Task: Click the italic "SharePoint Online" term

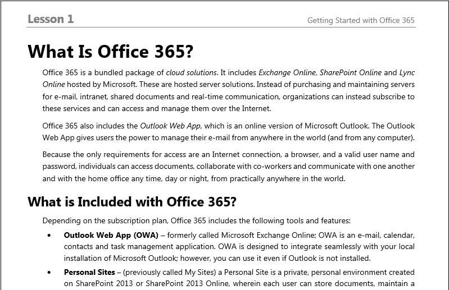Action: [x=351, y=73]
